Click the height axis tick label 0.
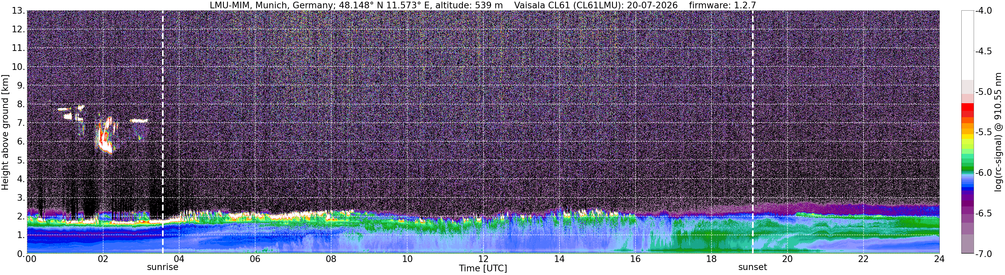1005x275 pixels. pyautogui.click(x=20, y=254)
